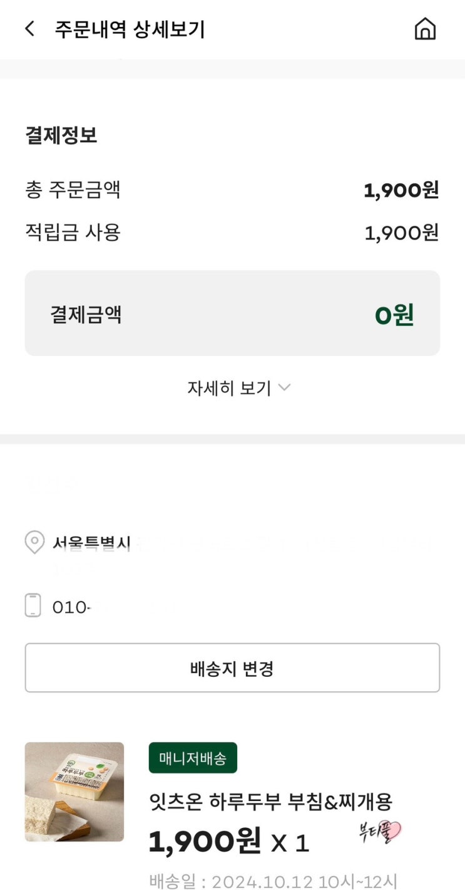Click the product price 1,900원 X 1
The width and height of the screenshot is (465, 890).
(228, 842)
